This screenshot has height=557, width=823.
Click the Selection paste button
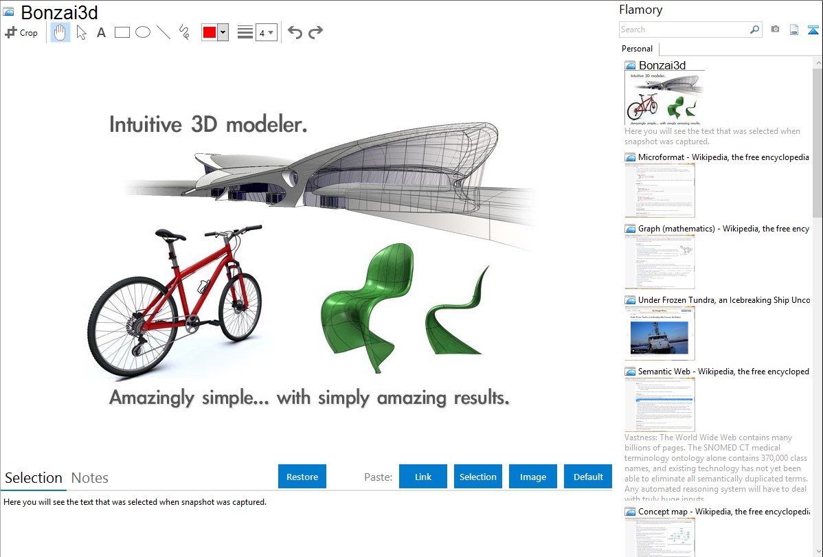478,477
